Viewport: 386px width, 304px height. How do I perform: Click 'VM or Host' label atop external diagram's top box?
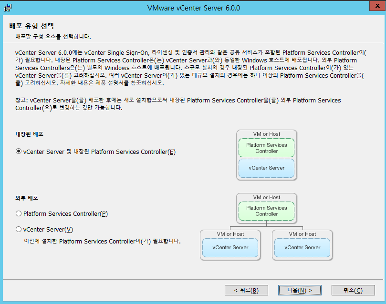[266, 197]
